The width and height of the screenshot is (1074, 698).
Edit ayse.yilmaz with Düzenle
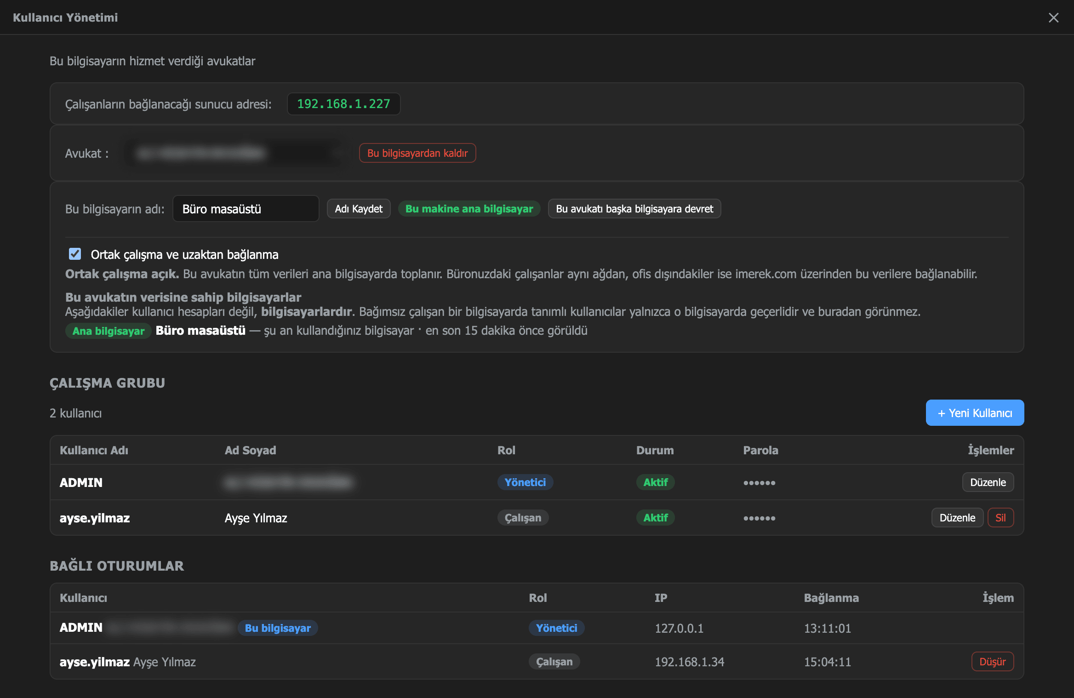957,518
